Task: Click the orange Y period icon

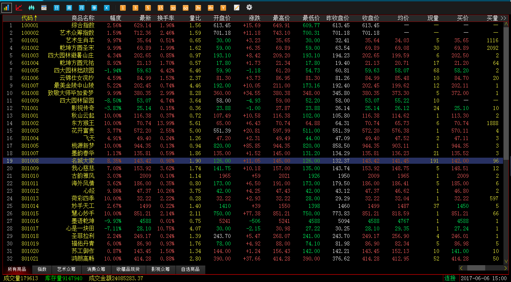Action: coord(223,8)
